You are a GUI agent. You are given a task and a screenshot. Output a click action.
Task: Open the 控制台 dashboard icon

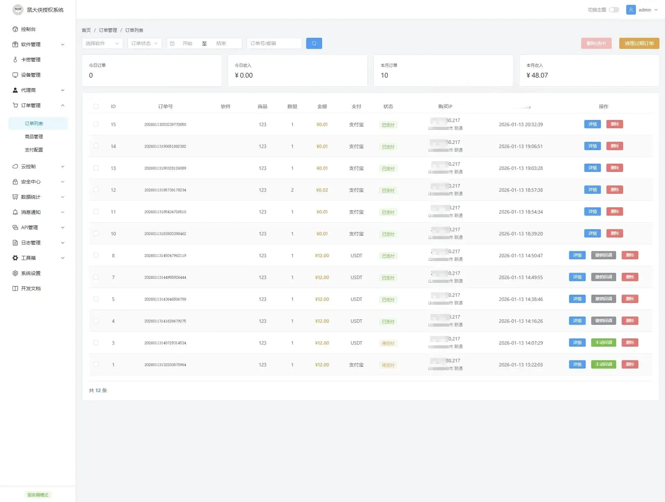coord(15,29)
